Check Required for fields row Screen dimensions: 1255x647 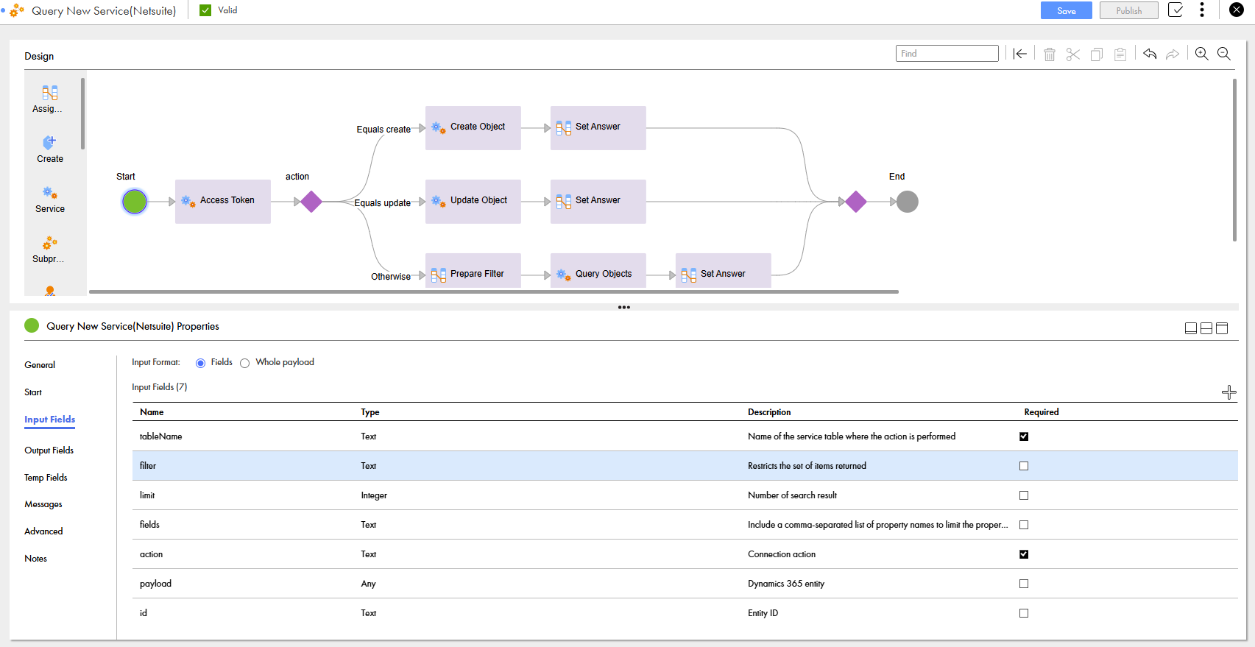tap(1024, 525)
